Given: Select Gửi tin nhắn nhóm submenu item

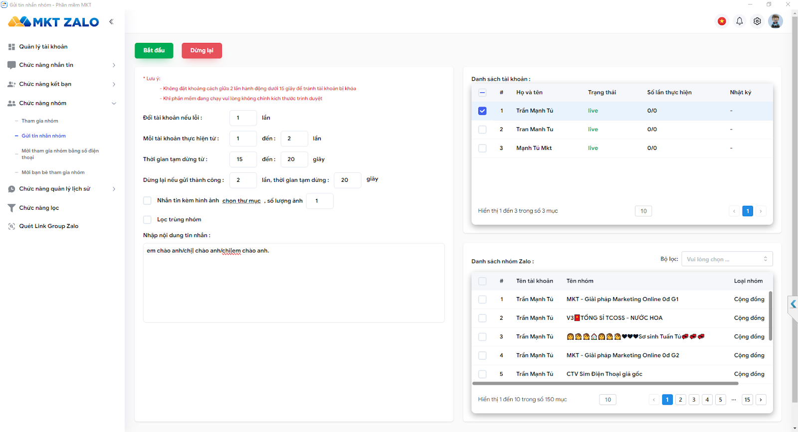Looking at the screenshot, I should click(x=43, y=136).
